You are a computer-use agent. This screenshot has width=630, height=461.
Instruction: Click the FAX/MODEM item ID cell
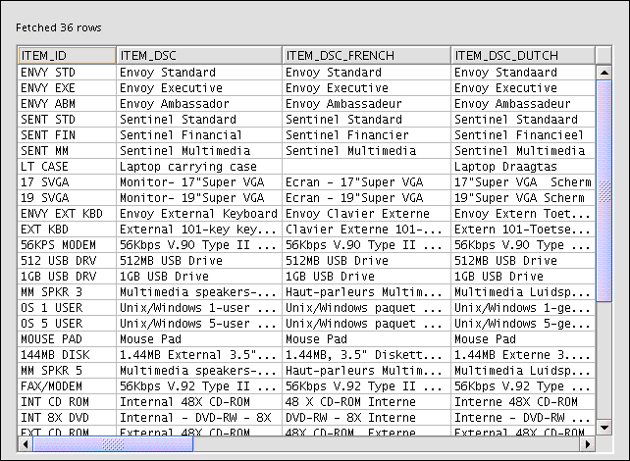67,386
